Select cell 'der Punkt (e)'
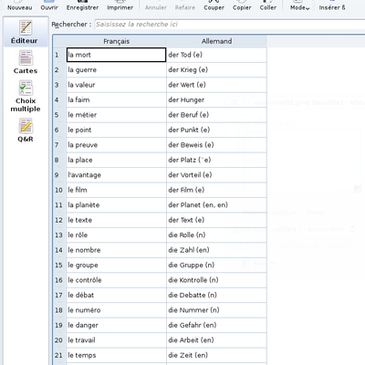This screenshot has width=365, height=365. [216, 130]
